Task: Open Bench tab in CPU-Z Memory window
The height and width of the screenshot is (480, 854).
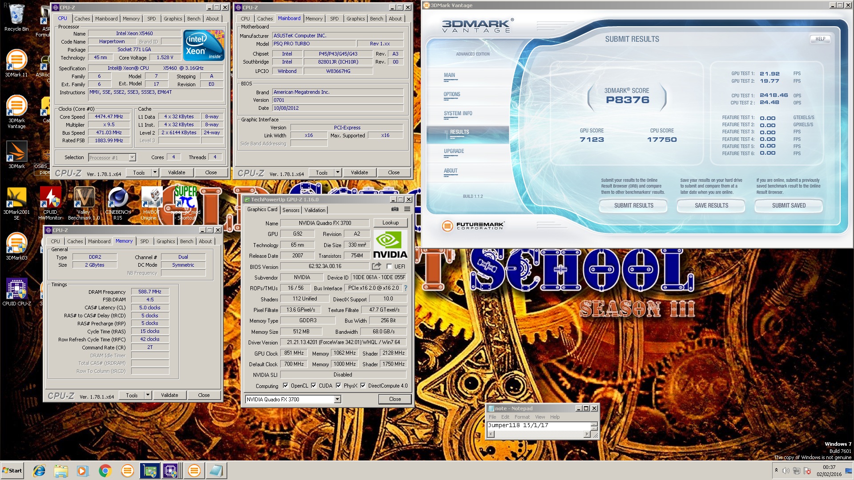Action: 186,241
